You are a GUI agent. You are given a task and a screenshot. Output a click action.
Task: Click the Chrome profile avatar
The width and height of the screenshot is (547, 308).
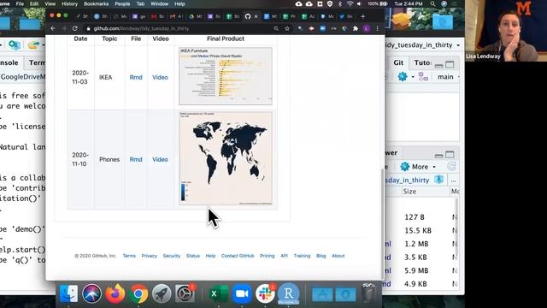point(367,28)
